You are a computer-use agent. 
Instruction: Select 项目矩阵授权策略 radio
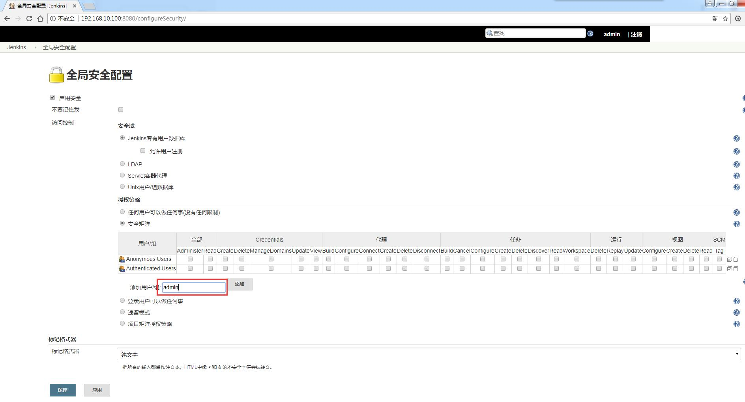coord(122,323)
